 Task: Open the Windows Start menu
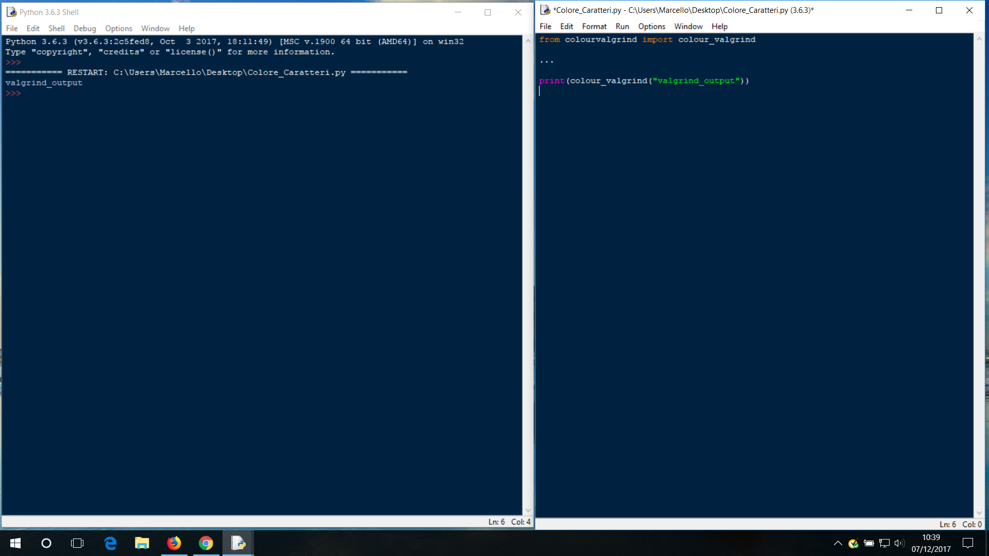tap(15, 543)
